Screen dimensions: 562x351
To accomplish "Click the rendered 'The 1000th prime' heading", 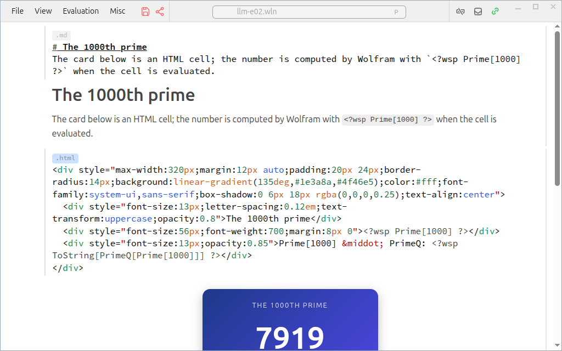I will pos(123,95).
